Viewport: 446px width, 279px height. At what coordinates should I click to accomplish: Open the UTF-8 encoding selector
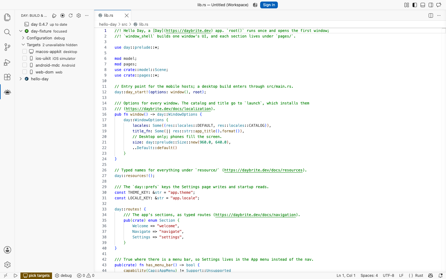pyautogui.click(x=388, y=275)
